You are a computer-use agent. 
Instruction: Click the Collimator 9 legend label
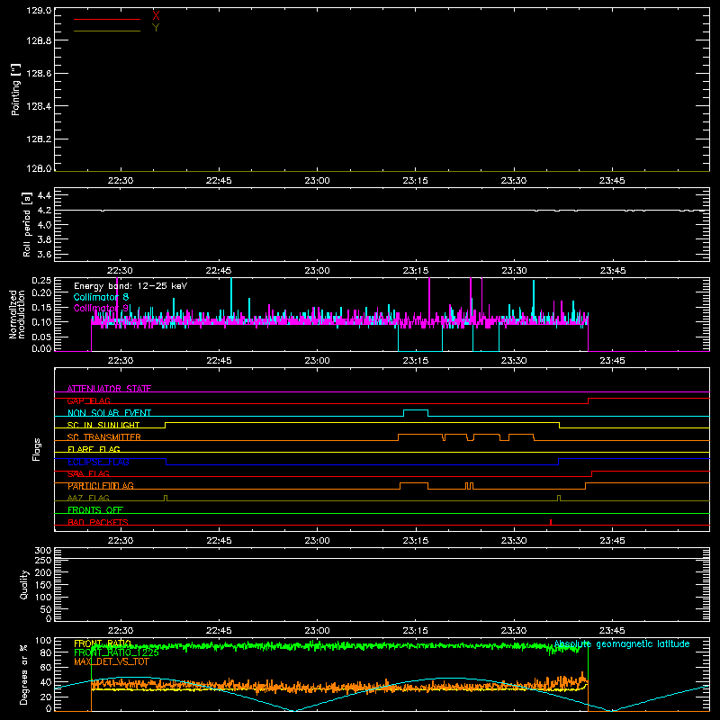102,308
